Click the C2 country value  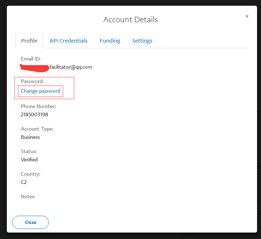(x=24, y=182)
